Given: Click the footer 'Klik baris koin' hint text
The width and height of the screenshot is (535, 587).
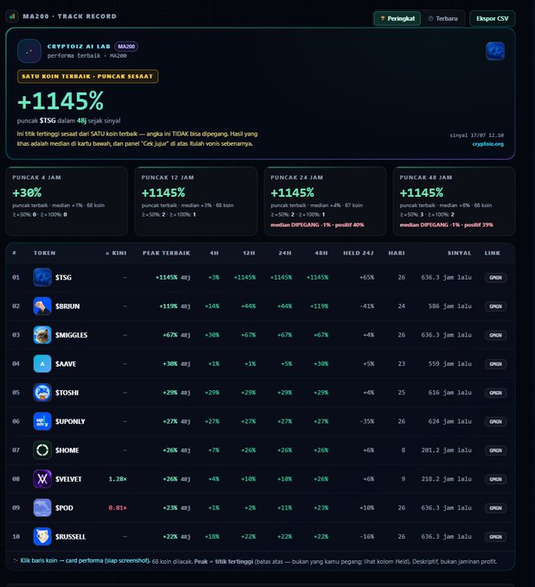Looking at the screenshot, I should point(85,561).
